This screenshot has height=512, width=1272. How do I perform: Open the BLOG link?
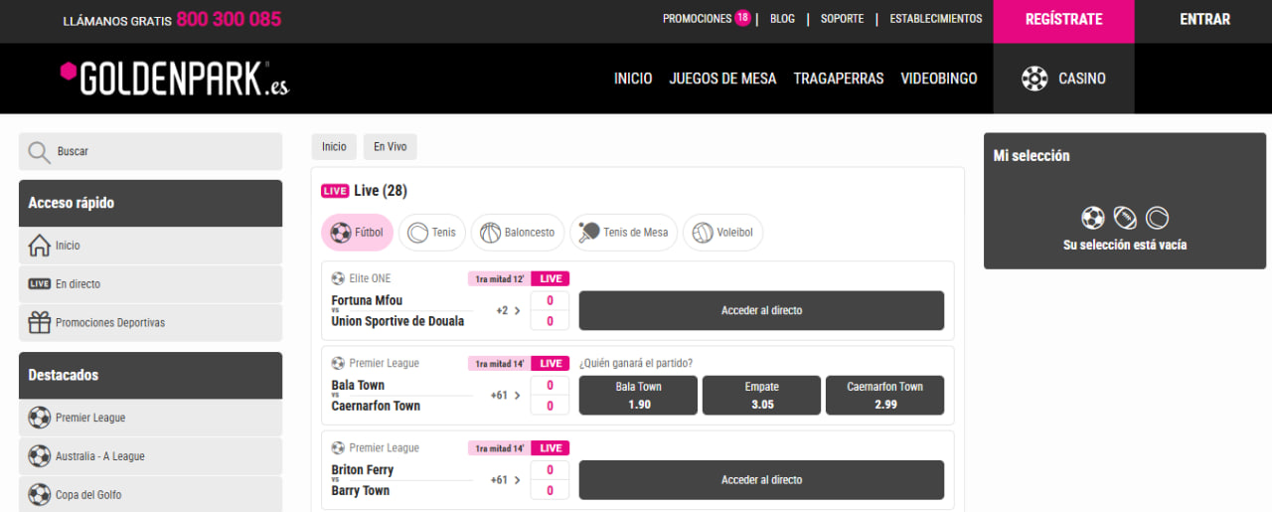[x=782, y=19]
